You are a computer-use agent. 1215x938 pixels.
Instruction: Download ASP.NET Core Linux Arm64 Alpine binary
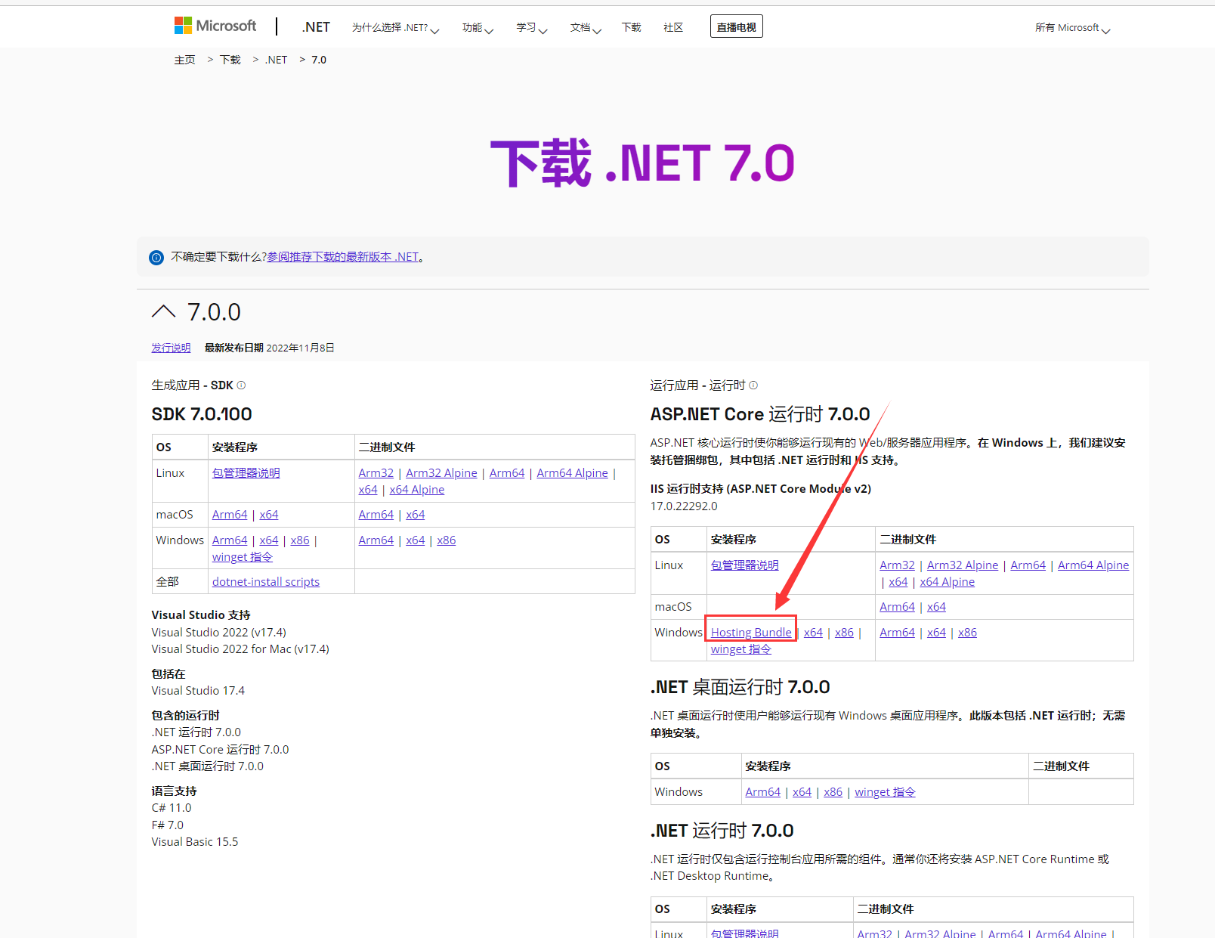tap(1093, 565)
